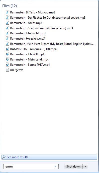Click the audio icon beside Rammstein Herzeleid.mp3
The height and width of the screenshot is (173, 99).
[7, 39]
